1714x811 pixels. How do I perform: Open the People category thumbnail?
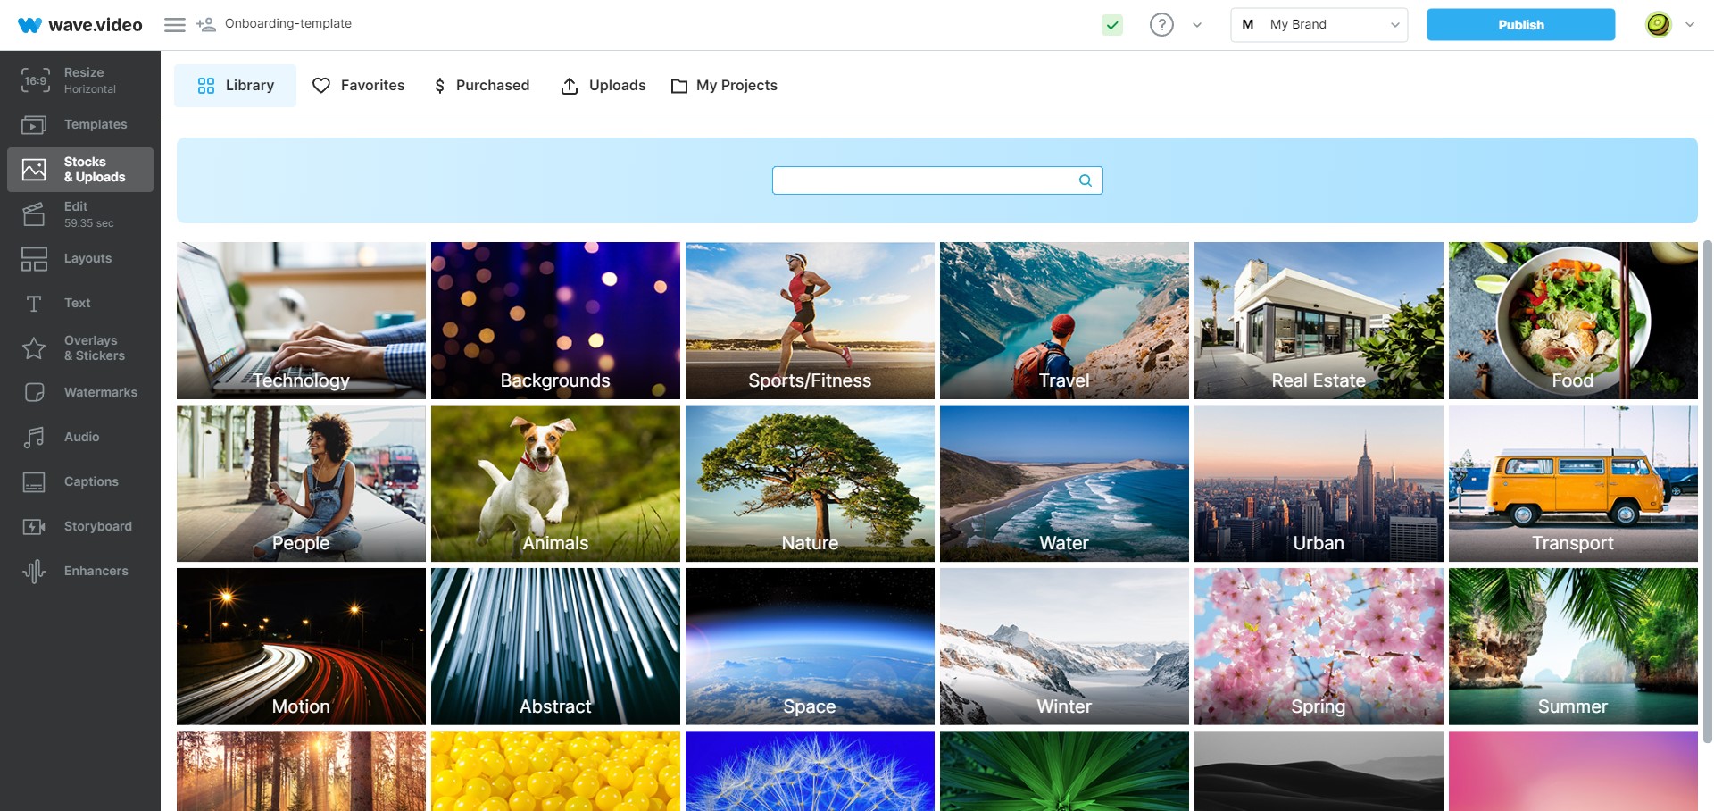(301, 483)
